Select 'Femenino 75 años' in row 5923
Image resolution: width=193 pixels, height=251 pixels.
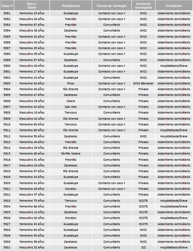tap(32, 201)
